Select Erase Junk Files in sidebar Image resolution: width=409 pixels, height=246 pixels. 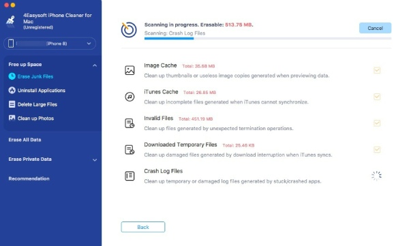click(35, 76)
